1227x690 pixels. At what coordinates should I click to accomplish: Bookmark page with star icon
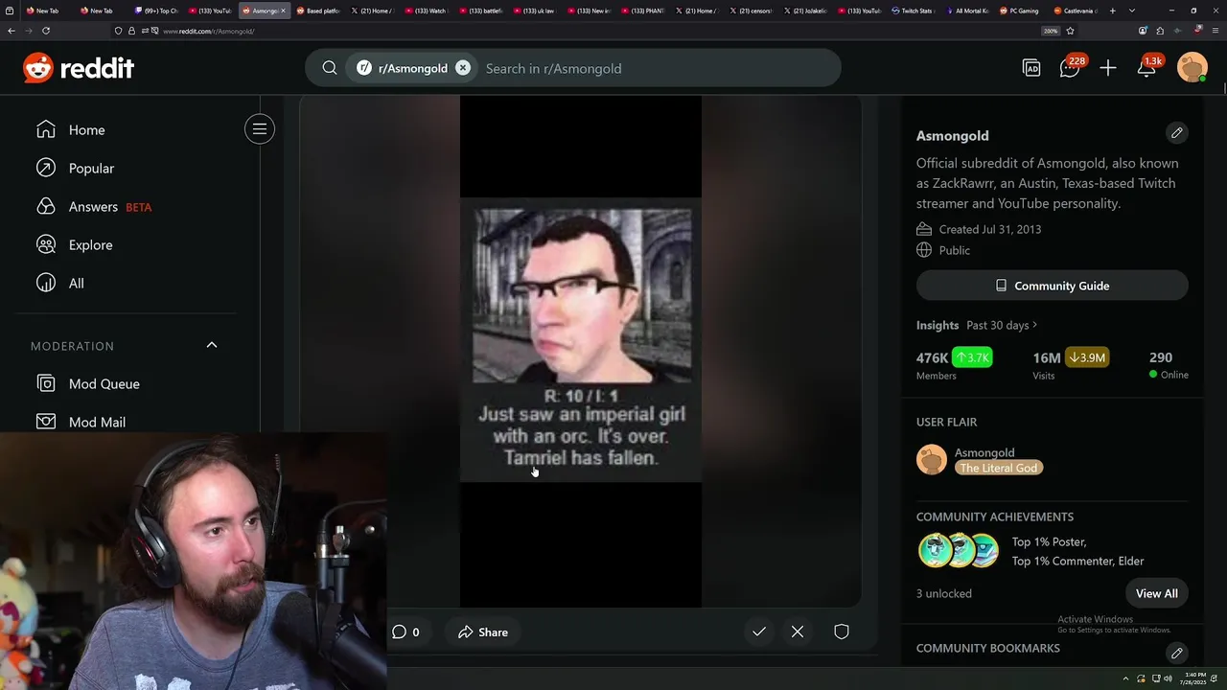[1070, 31]
